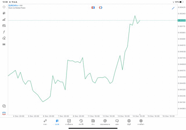This screenshot has width=186, height=130.
Task: Open the settings (การตั้งค่า) gear tab
Action: [x=141, y=122]
